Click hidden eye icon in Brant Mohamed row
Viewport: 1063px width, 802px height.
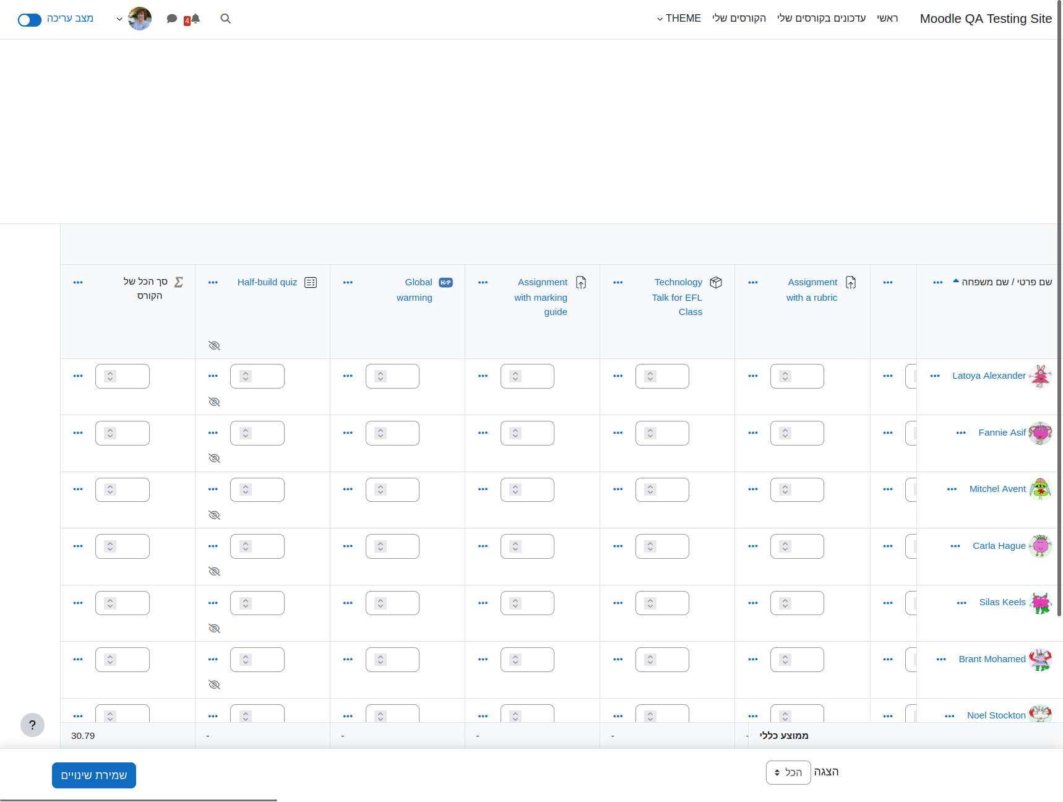tap(215, 684)
